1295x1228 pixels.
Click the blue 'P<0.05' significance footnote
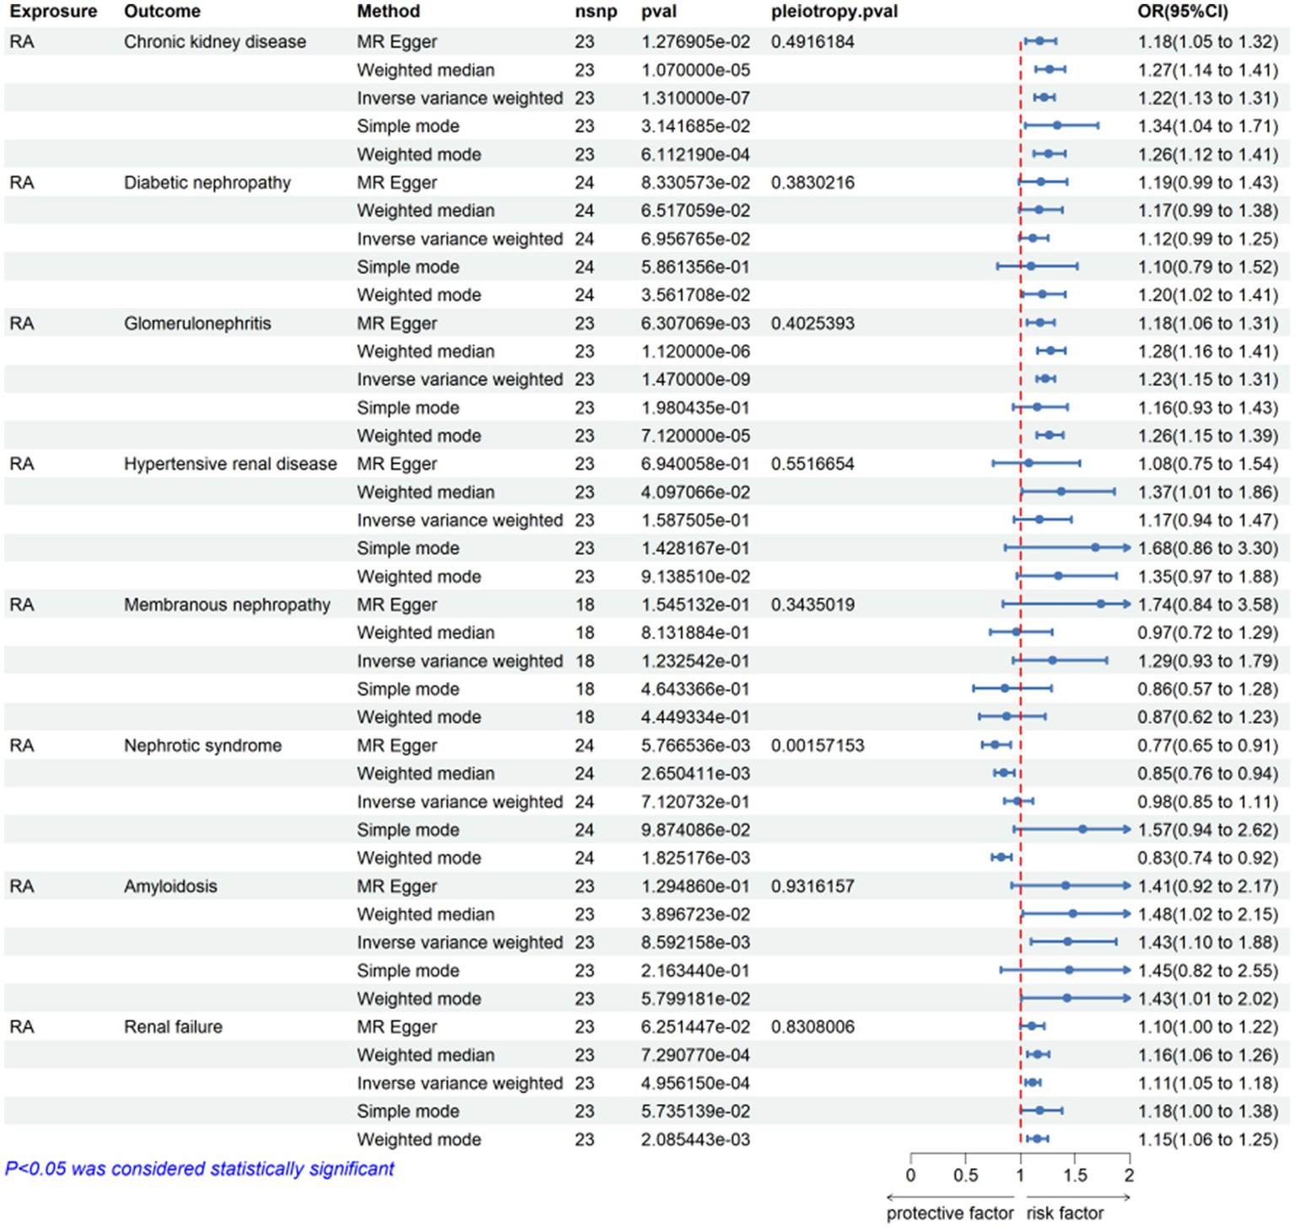(x=199, y=1169)
